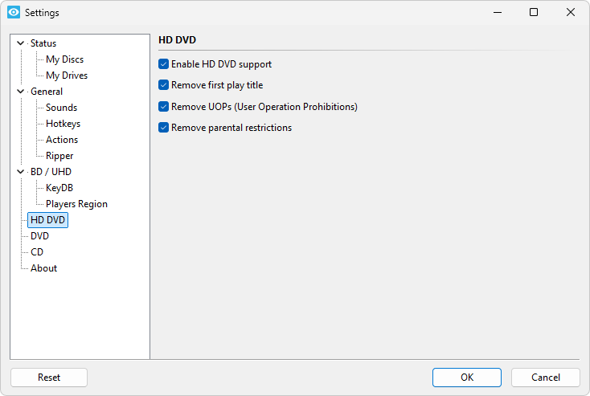This screenshot has height=396, width=590.
Task: Click the Cancel button
Action: [x=546, y=378]
